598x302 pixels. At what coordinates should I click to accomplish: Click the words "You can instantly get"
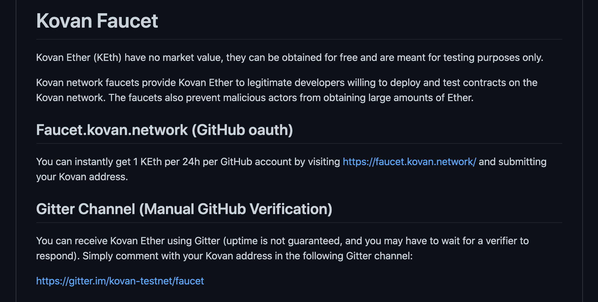[x=83, y=162]
